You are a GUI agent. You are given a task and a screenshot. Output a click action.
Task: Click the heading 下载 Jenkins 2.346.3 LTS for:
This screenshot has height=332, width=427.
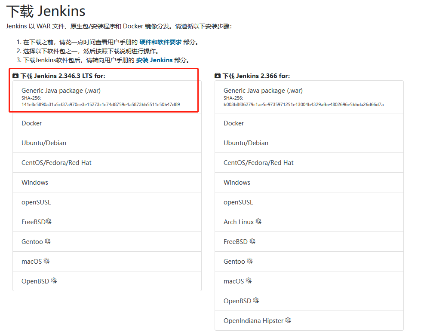pyautogui.click(x=63, y=76)
